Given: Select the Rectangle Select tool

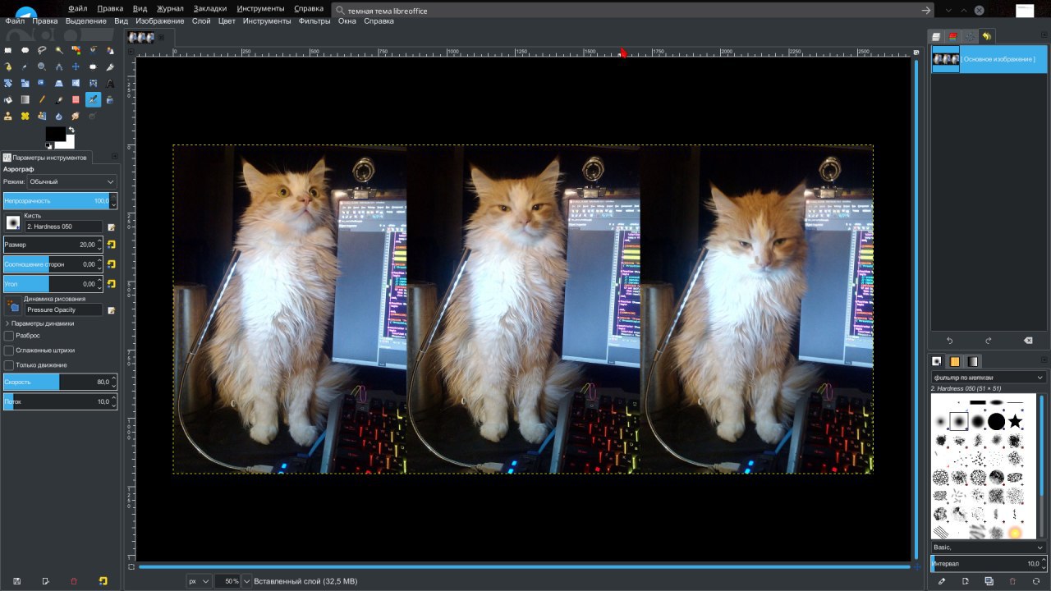Looking at the screenshot, I should click(8, 50).
